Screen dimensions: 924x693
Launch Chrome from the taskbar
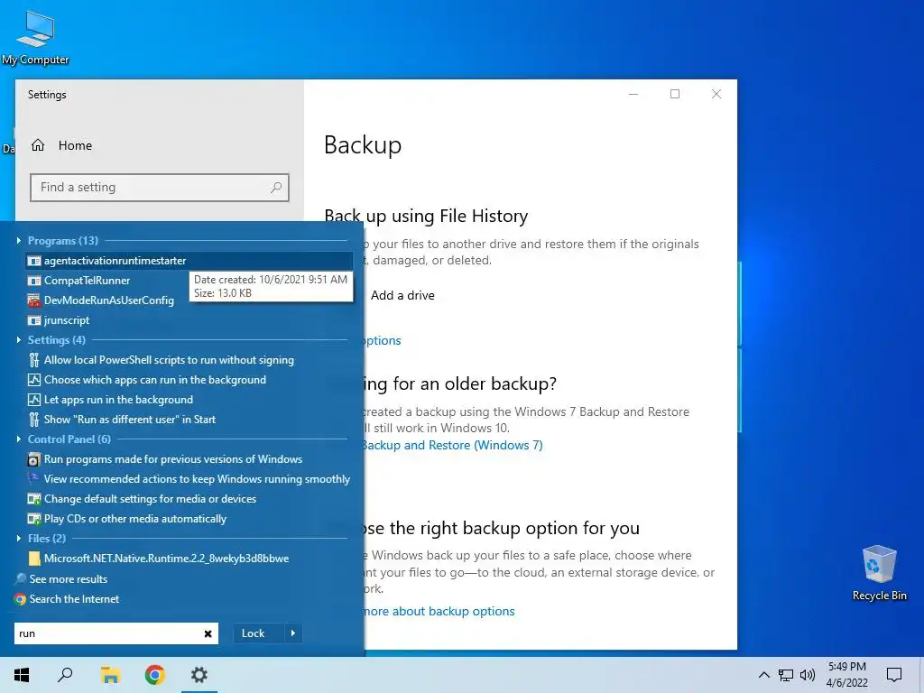coord(155,675)
